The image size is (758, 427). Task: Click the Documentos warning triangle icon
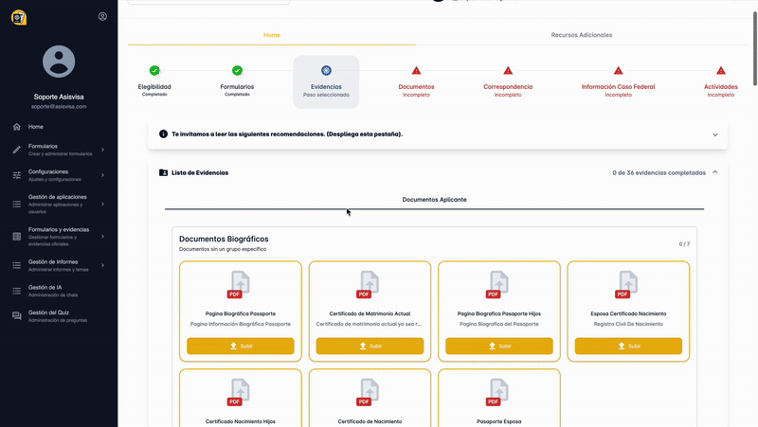pos(416,70)
